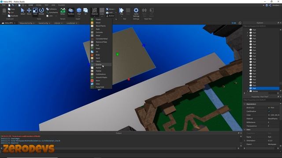Open the FILE menu
Viewport: 282px width, 158px height.
click(x=4, y=5)
